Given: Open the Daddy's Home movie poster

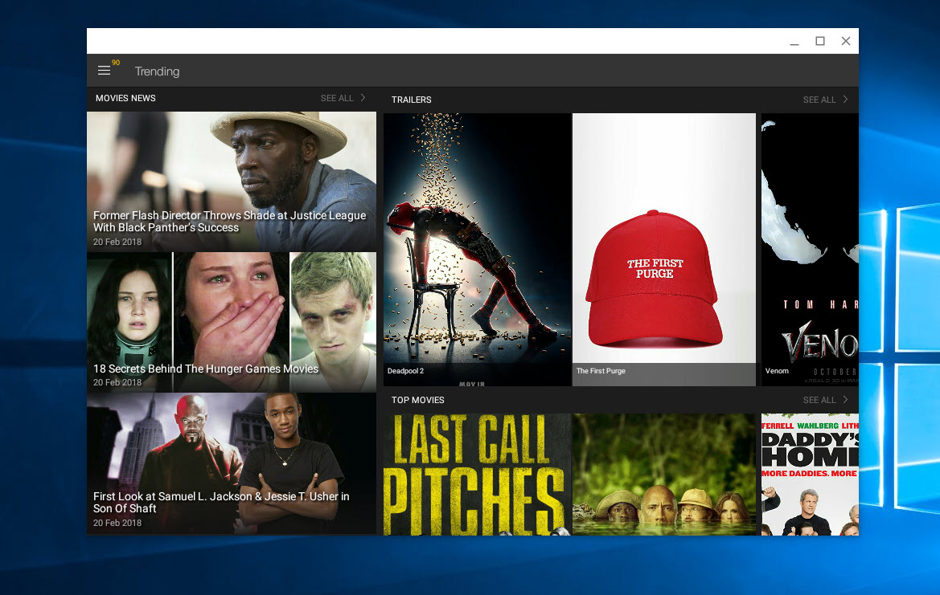Looking at the screenshot, I should coord(810,474).
